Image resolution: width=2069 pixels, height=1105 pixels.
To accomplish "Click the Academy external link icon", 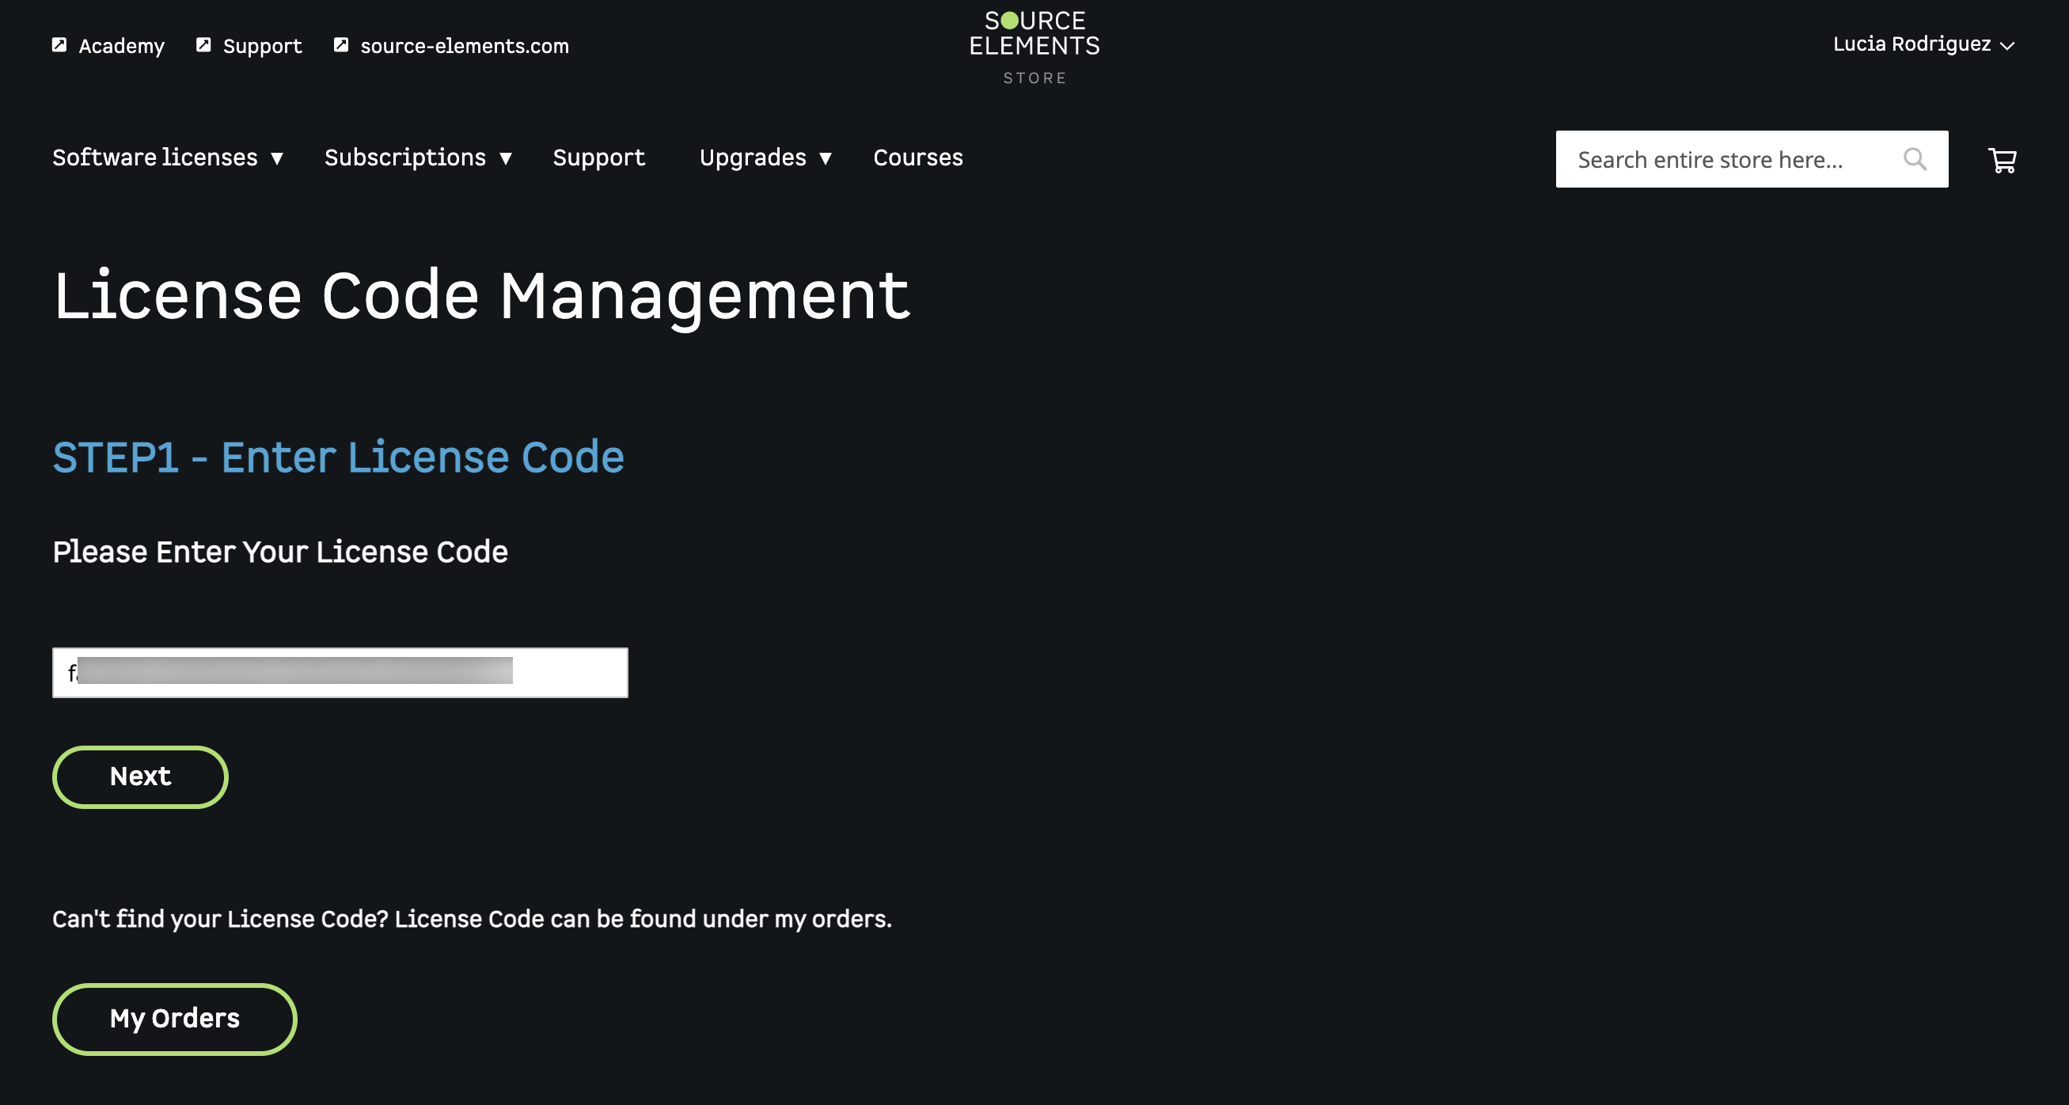I will 59,45.
